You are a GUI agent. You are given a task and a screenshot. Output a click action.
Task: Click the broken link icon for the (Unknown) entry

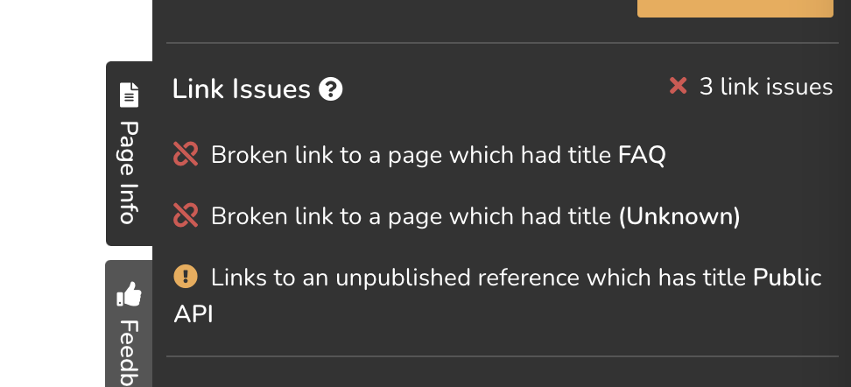pos(186,215)
